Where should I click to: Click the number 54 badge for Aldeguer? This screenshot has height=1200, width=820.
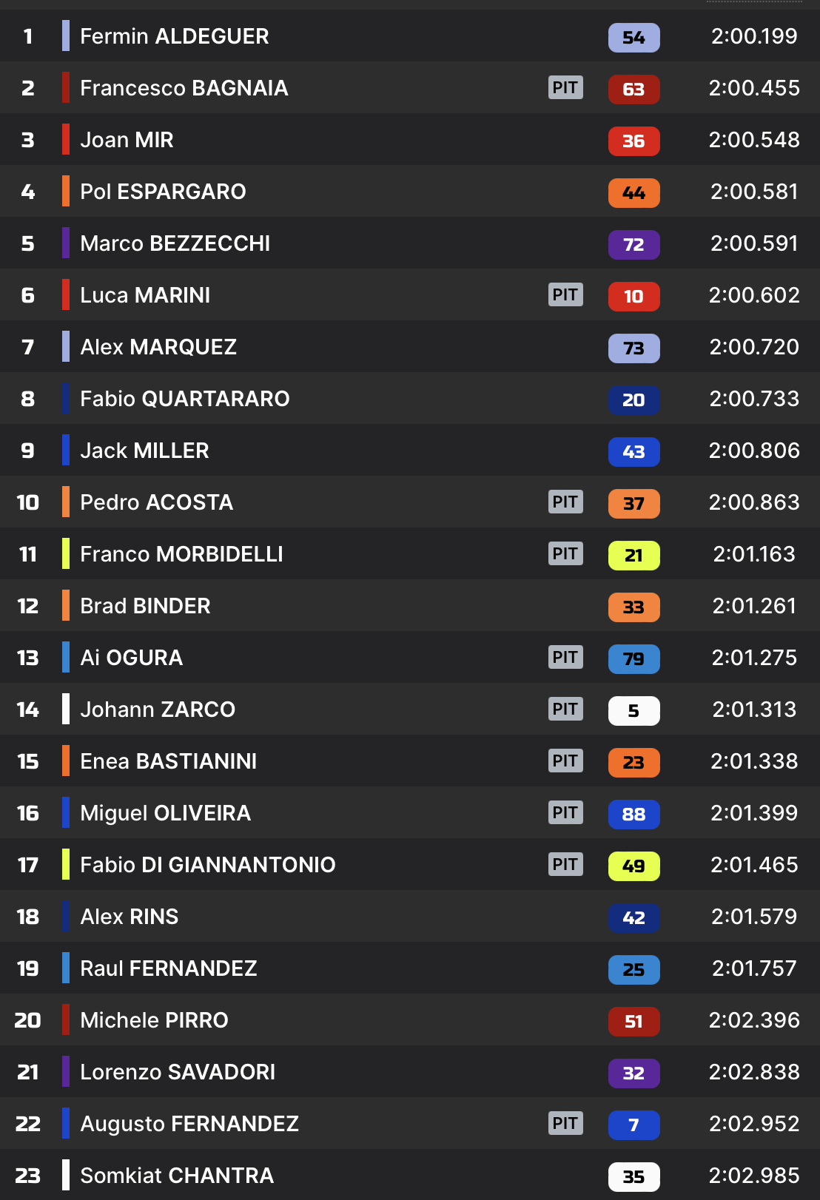coord(634,37)
